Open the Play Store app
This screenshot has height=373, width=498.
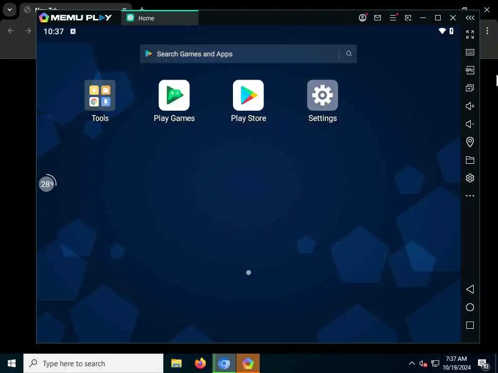(249, 95)
